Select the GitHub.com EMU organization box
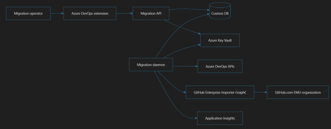This screenshot has width=331, height=129. (298, 92)
